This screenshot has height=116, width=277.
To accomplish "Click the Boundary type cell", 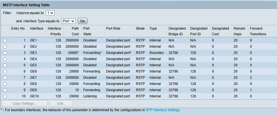I will click(157, 53).
